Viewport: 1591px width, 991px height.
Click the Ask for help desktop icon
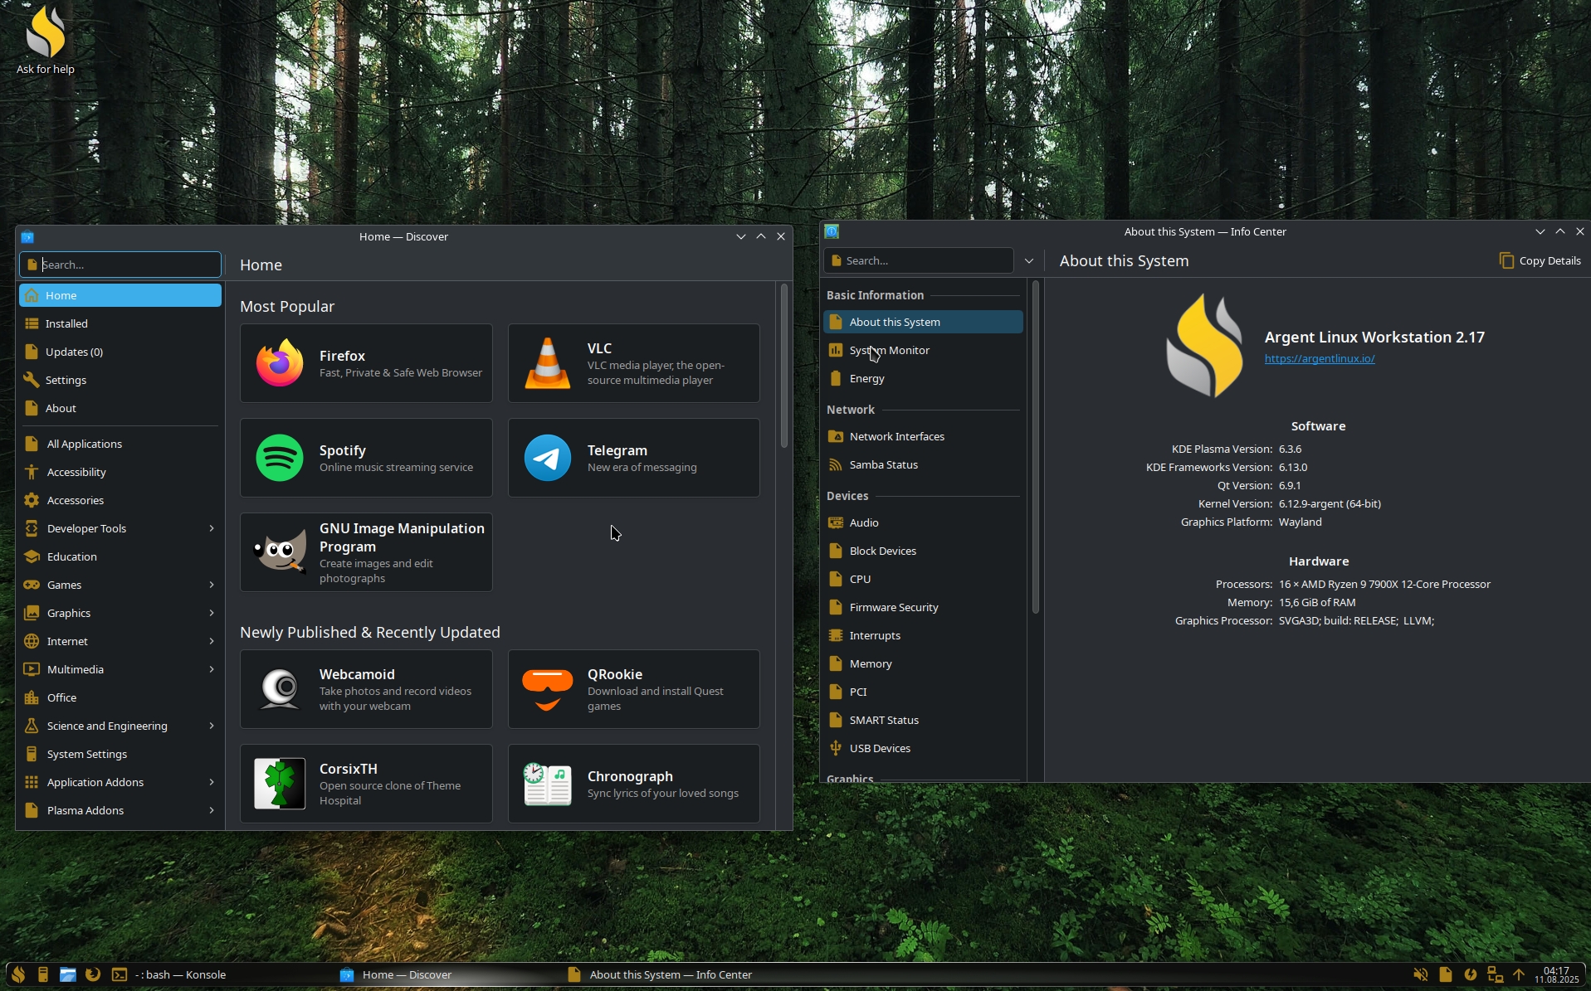(46, 40)
